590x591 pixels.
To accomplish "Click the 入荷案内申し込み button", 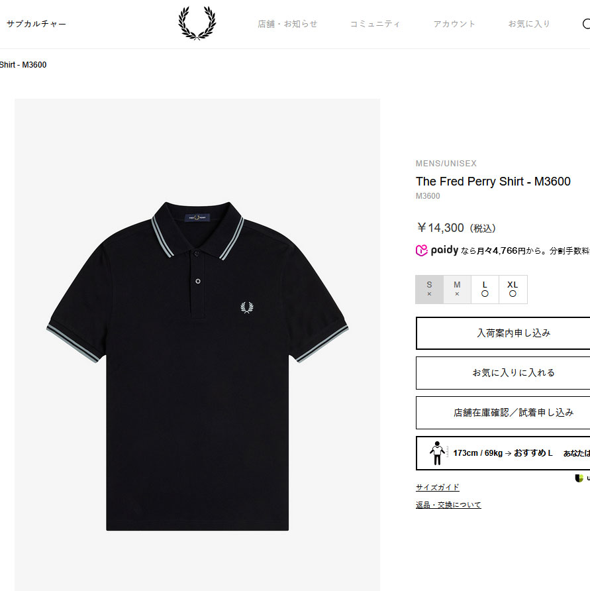I will 503,333.
